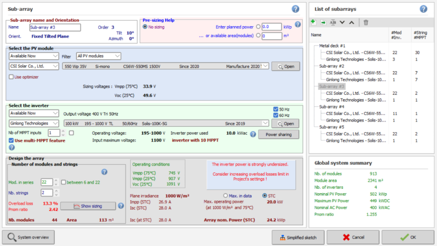Click the sub-array Name text field
The image size is (437, 246).
[55, 27]
